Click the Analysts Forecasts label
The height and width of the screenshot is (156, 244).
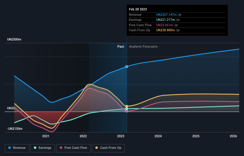143,47
